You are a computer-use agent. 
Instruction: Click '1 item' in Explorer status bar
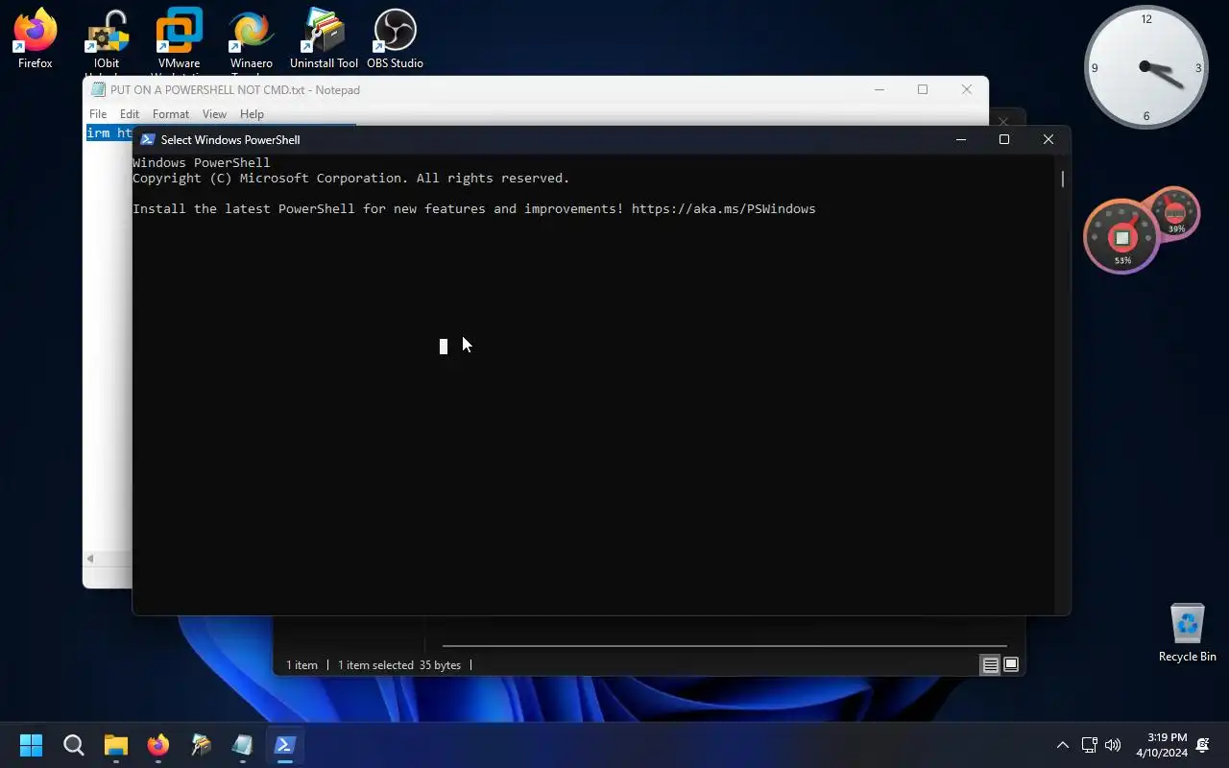pos(301,664)
